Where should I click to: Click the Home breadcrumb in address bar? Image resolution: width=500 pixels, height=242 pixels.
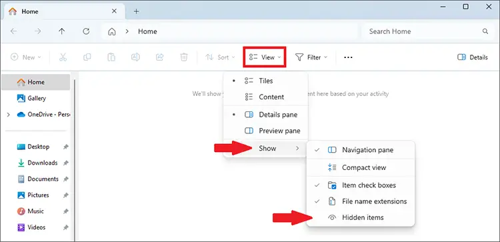click(x=147, y=31)
